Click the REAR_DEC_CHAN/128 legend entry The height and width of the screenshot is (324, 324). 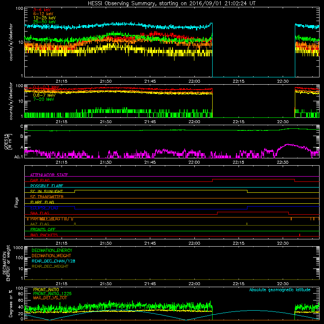click(53, 261)
